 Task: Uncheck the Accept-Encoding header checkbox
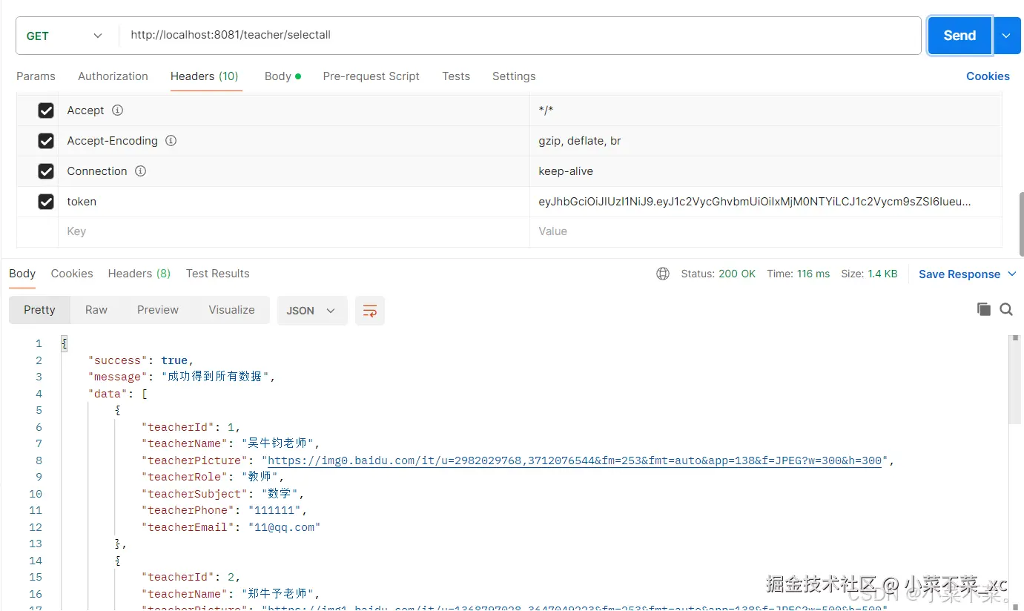(x=46, y=141)
